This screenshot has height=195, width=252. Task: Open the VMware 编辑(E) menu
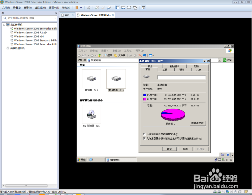[x=17, y=8]
